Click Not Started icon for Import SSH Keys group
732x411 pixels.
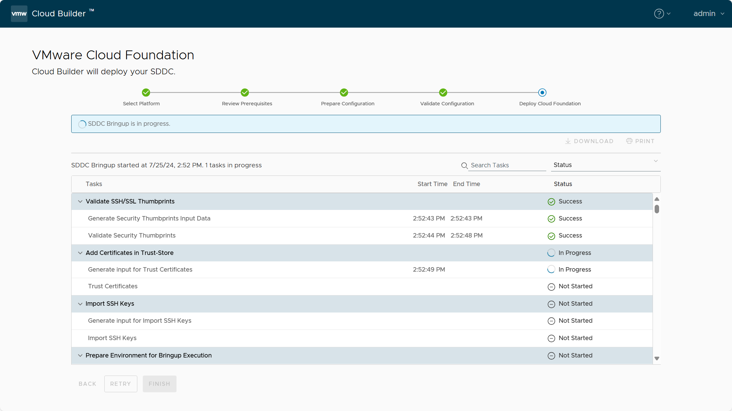point(551,304)
